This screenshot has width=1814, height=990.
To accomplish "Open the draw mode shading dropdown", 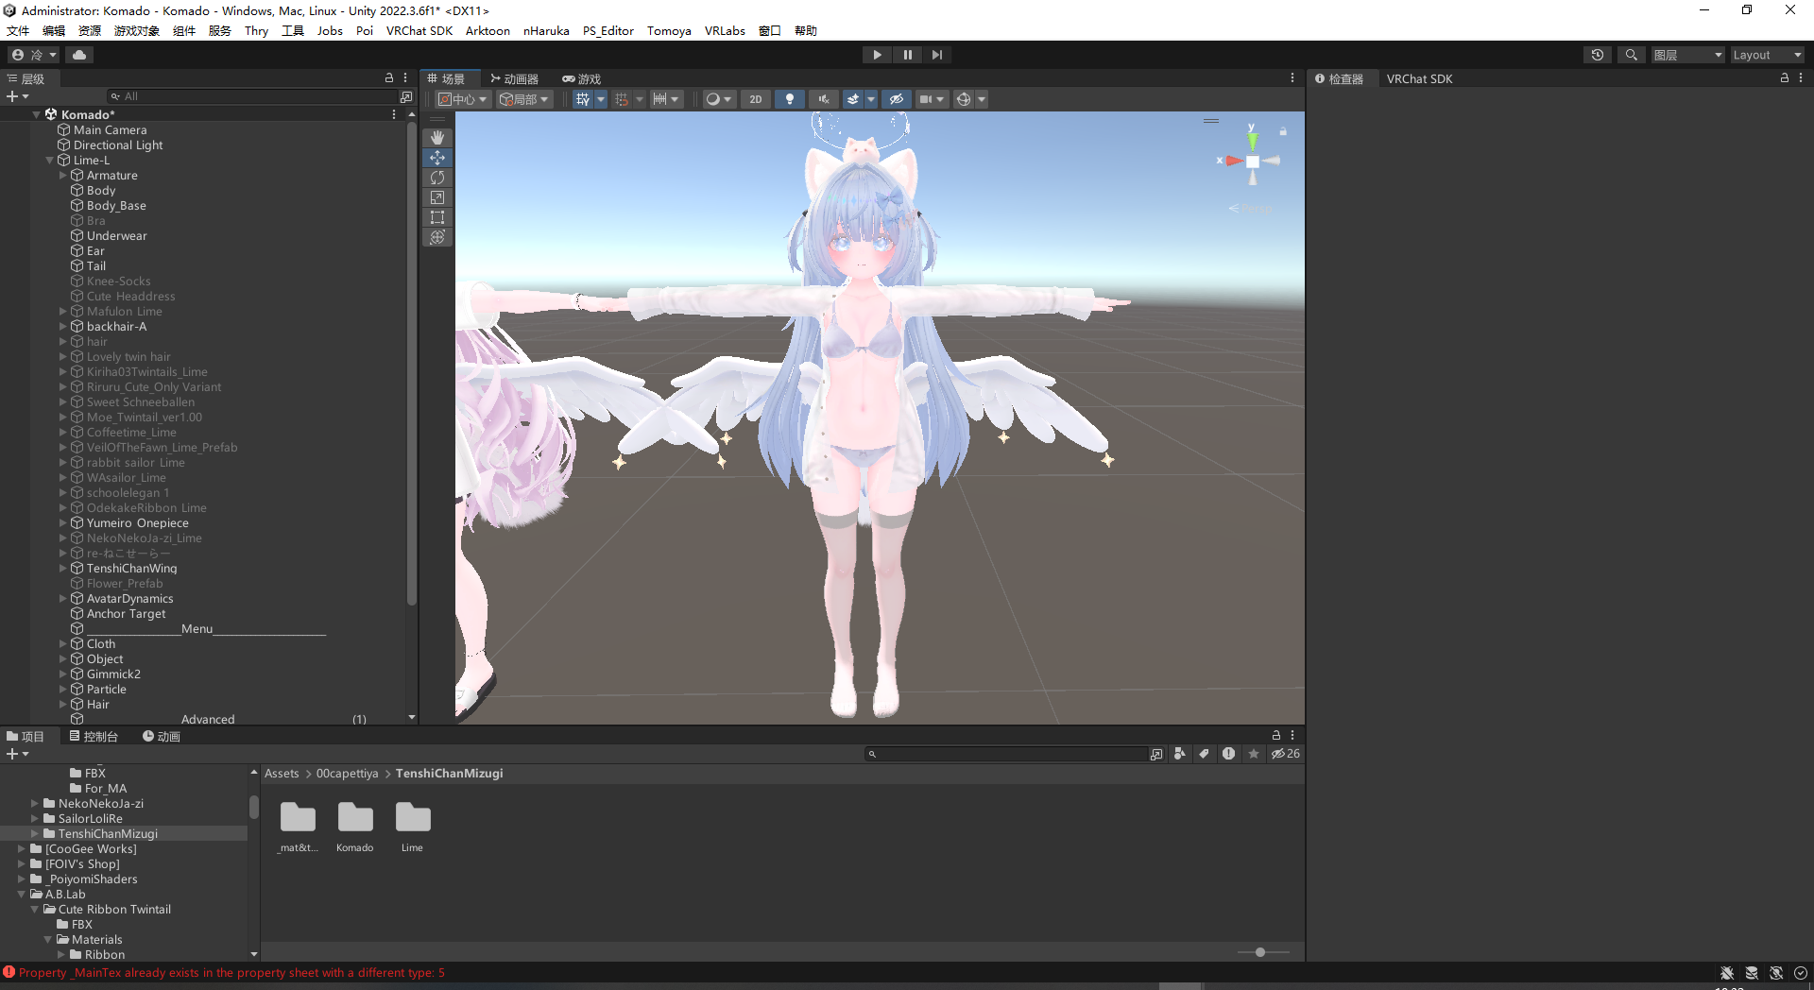I will [719, 99].
